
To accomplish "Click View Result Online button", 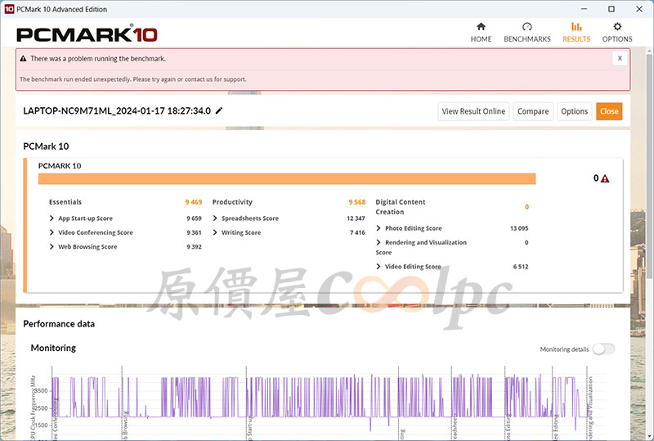I will pyautogui.click(x=473, y=111).
